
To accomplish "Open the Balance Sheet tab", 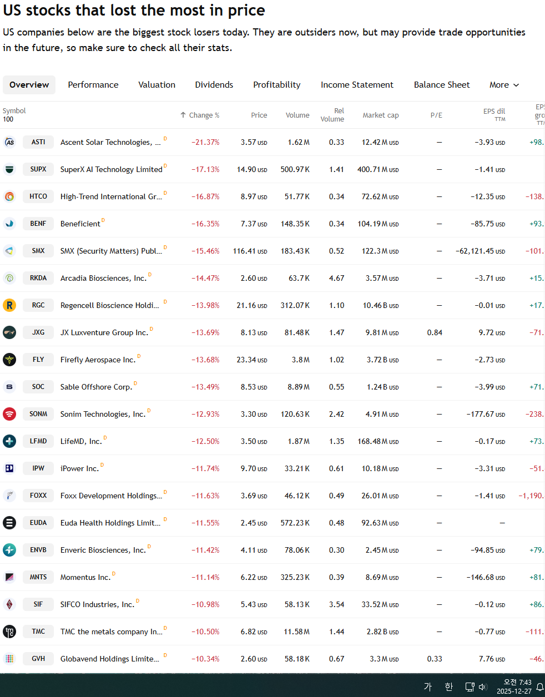I will [x=442, y=85].
